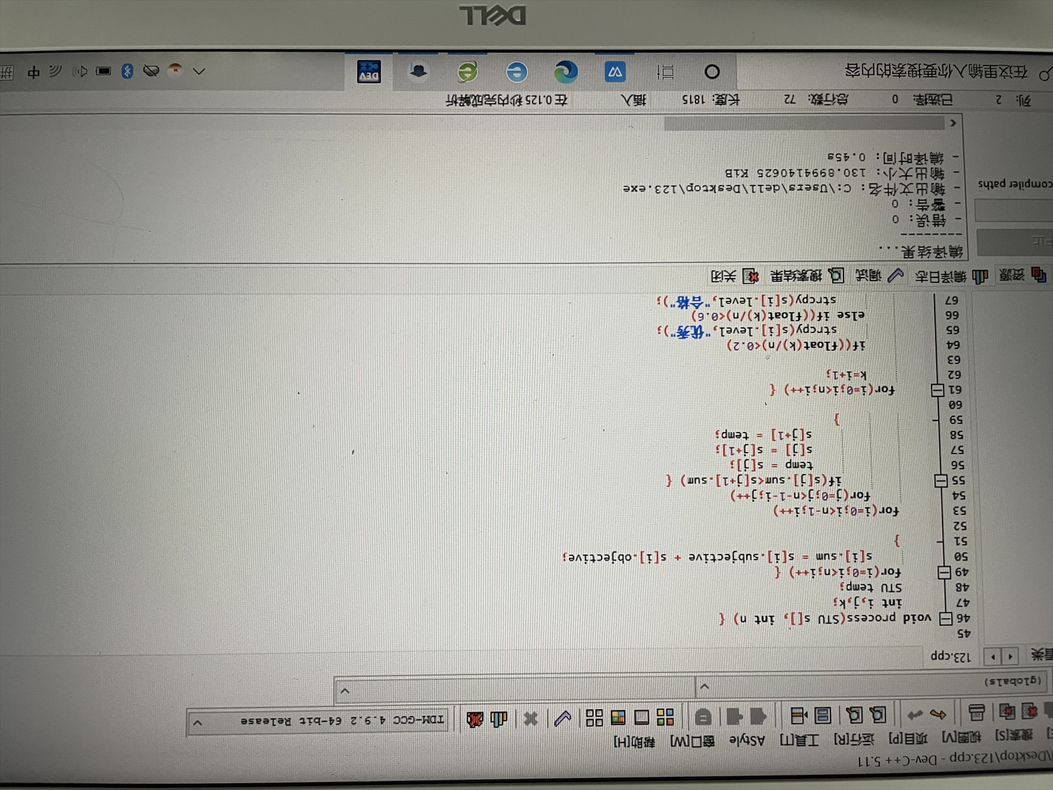Viewport: 1053px width, 790px height.
Task: Open the TDM-GCC 4.9.2 compiler dropdown
Action: (198, 724)
